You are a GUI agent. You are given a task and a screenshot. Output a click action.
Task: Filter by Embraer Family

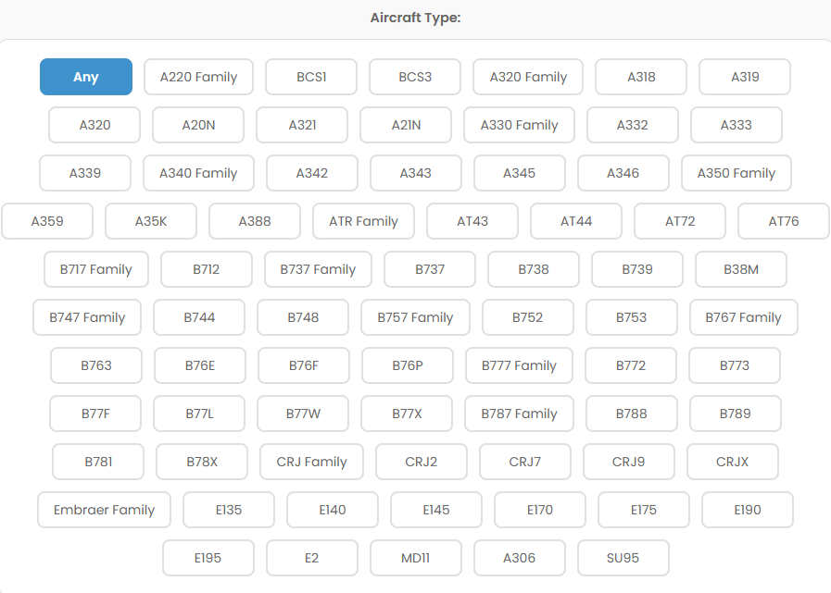[x=104, y=510]
